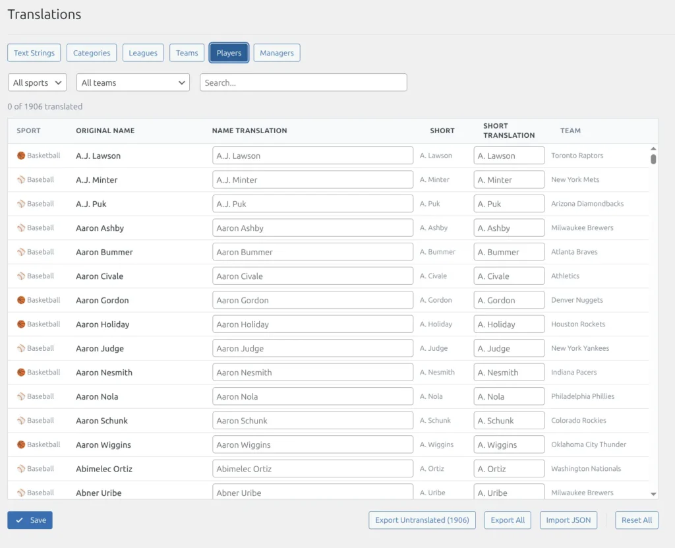Click the Team column header
The image size is (675, 548).
pyautogui.click(x=570, y=131)
